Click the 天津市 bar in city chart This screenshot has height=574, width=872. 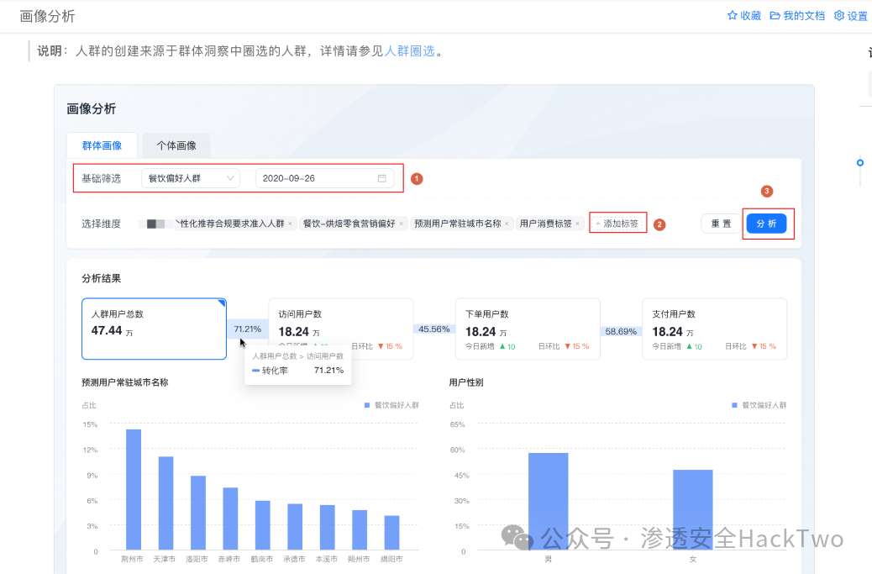click(x=165, y=503)
